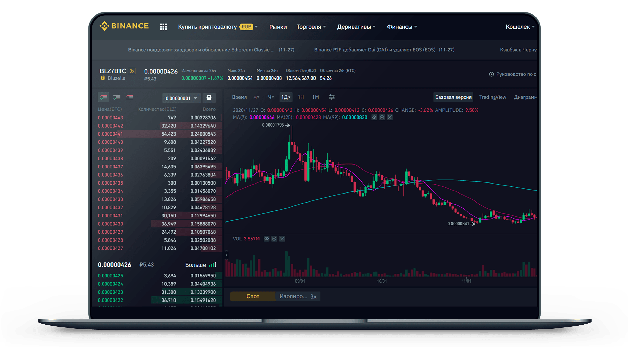Click ask quantity 32,420 row
Image resolution: width=628 pixels, height=347 pixels.
[169, 126]
